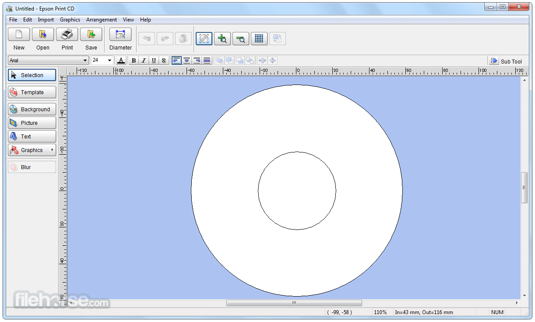
Task: Click the Print printer icon
Action: coord(67,35)
